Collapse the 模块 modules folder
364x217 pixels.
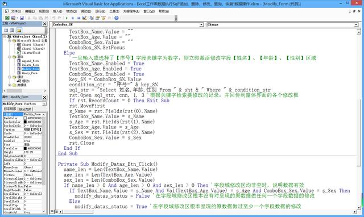pyautogui.click(x=10, y=77)
